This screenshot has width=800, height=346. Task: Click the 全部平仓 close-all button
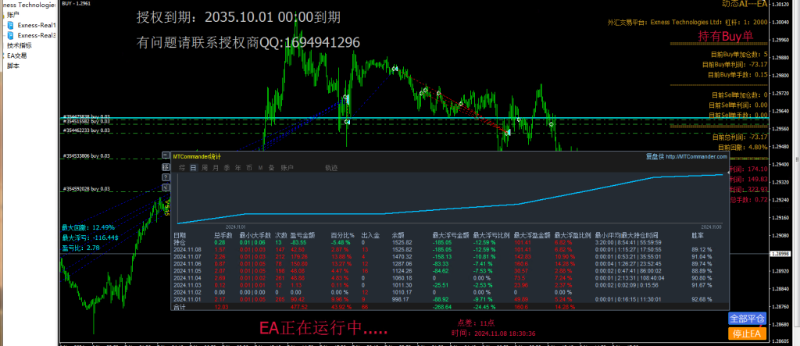(745, 319)
